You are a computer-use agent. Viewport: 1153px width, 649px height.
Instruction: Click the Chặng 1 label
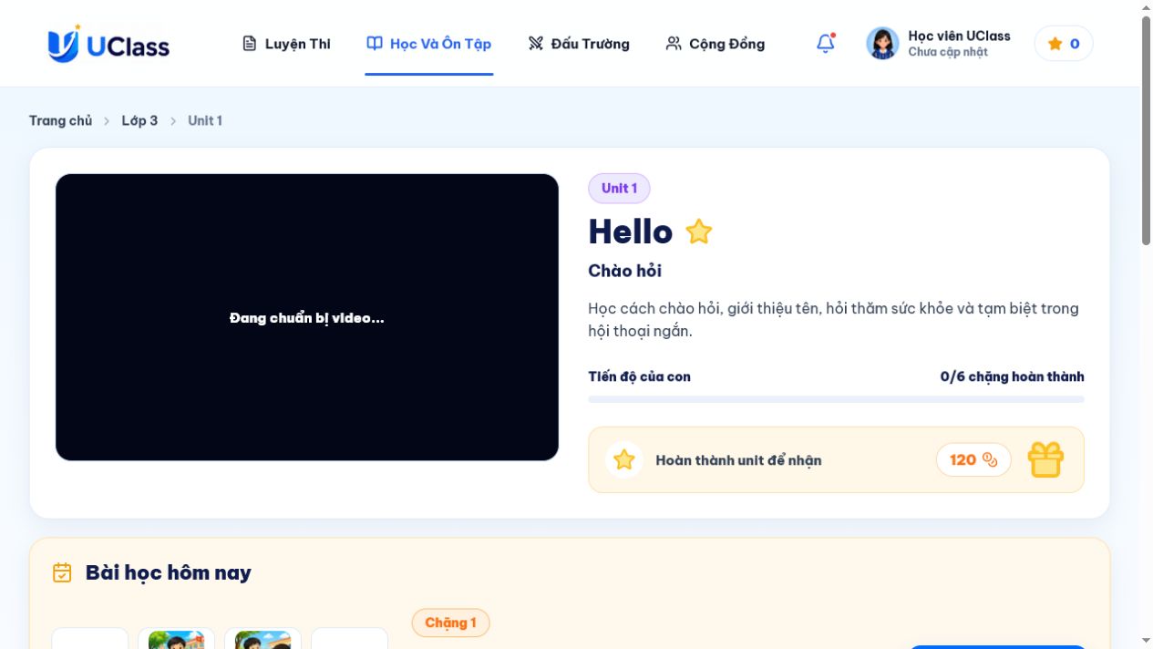(450, 623)
